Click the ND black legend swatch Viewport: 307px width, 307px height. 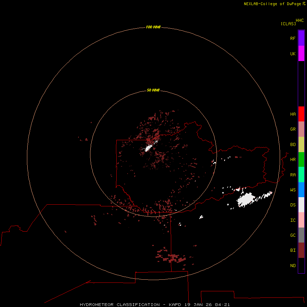tap(301, 265)
